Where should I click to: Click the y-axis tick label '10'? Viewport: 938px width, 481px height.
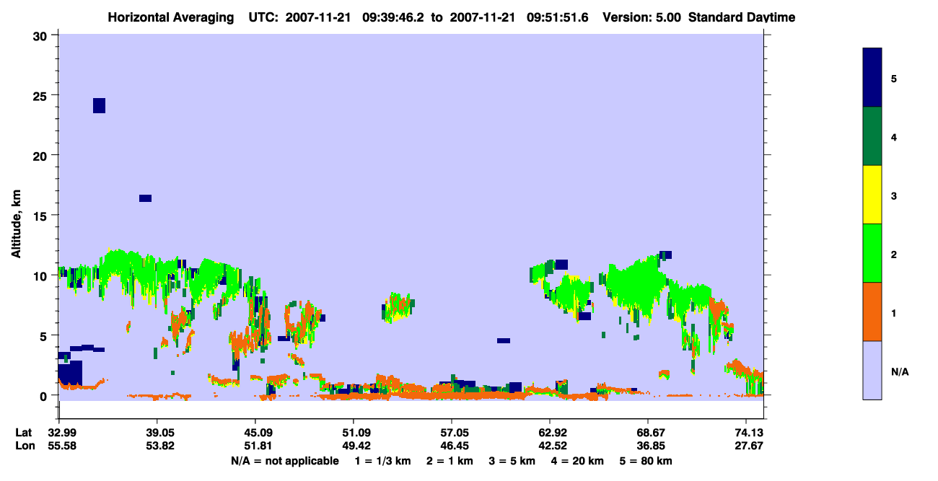click(42, 275)
